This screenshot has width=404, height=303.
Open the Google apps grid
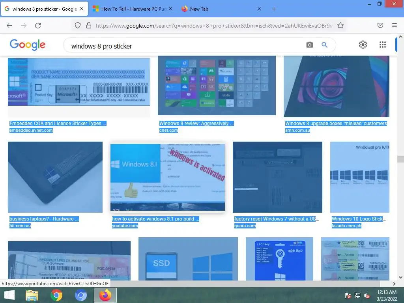pyautogui.click(x=383, y=45)
